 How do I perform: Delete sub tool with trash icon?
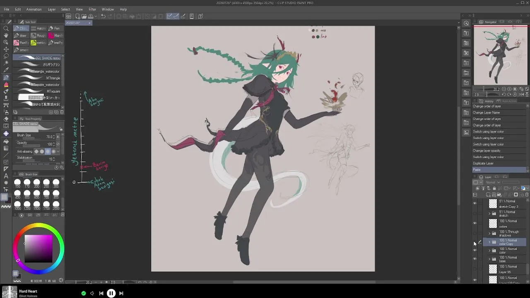[62, 112]
